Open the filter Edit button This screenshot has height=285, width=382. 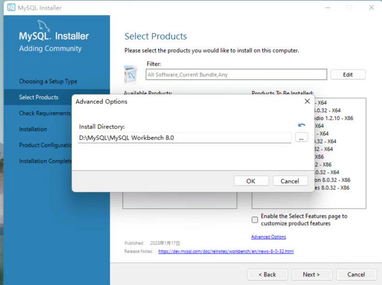[x=348, y=74]
